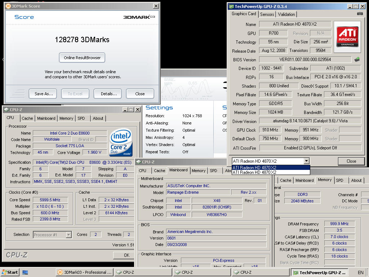
Task: Open score Details... in 3DMark
Action: 107,94
